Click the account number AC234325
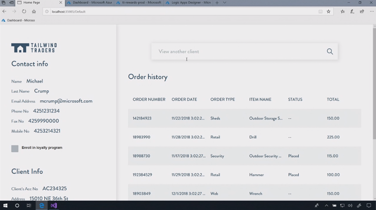 [54, 188]
